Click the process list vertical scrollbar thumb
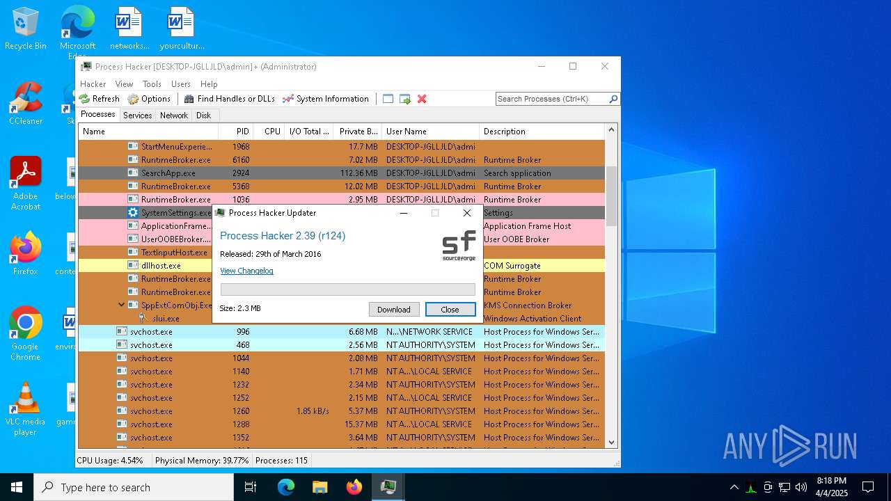The image size is (891, 501). (x=612, y=196)
